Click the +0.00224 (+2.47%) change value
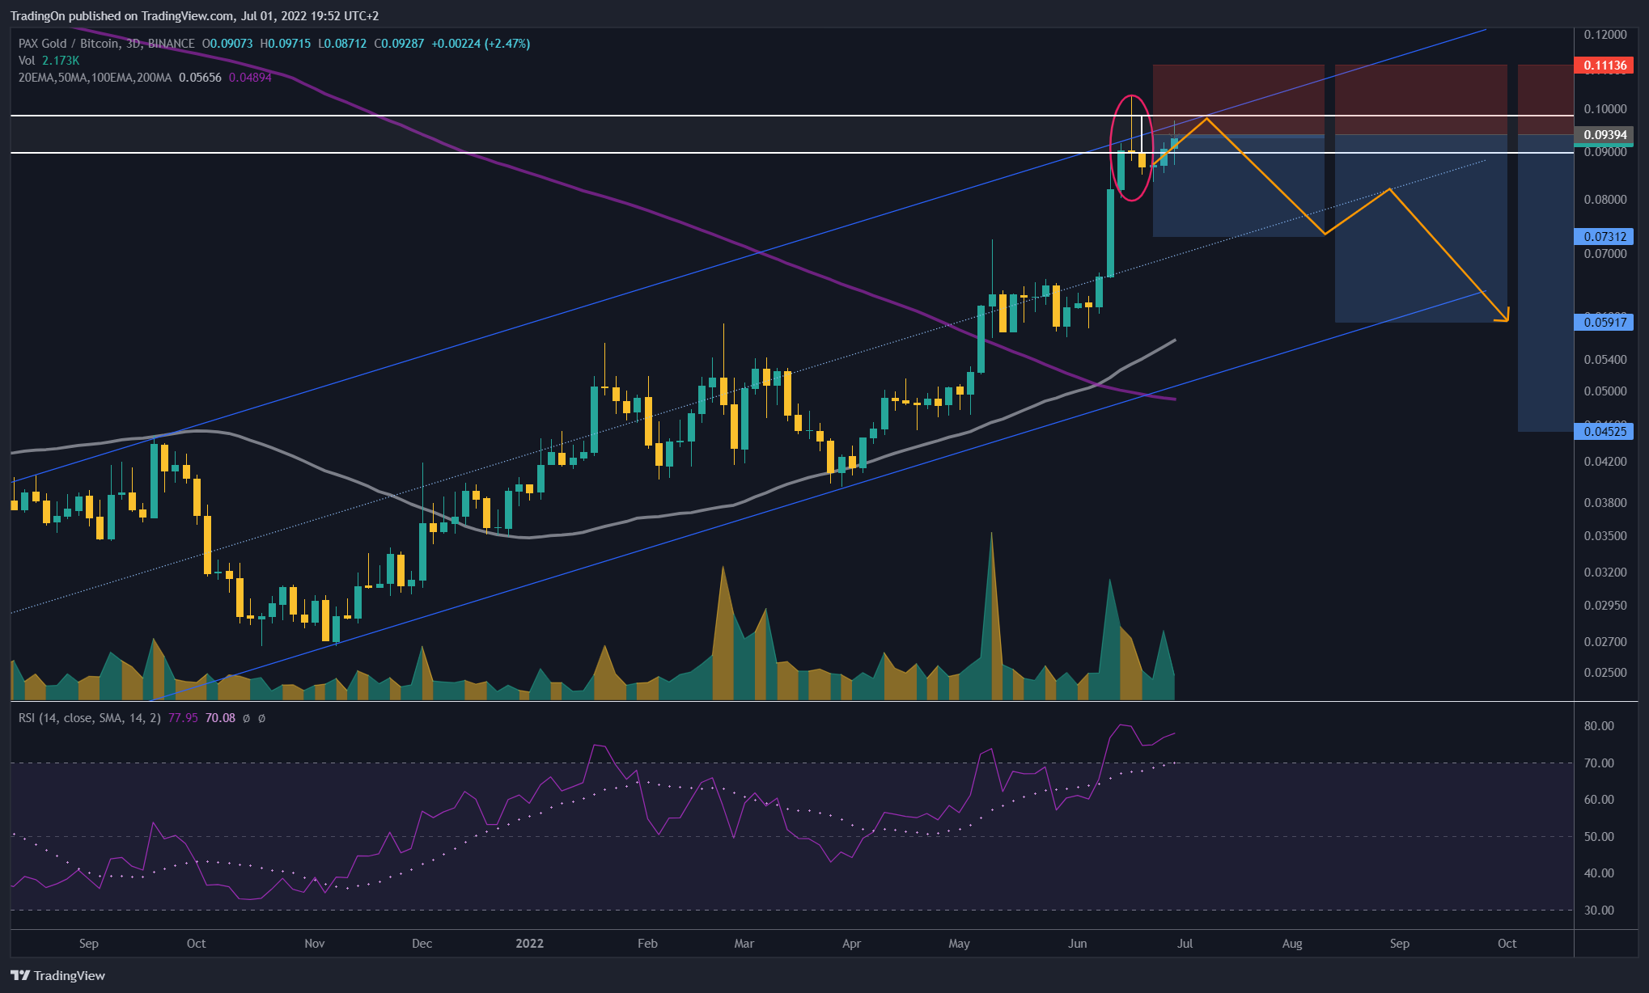 point(481,44)
